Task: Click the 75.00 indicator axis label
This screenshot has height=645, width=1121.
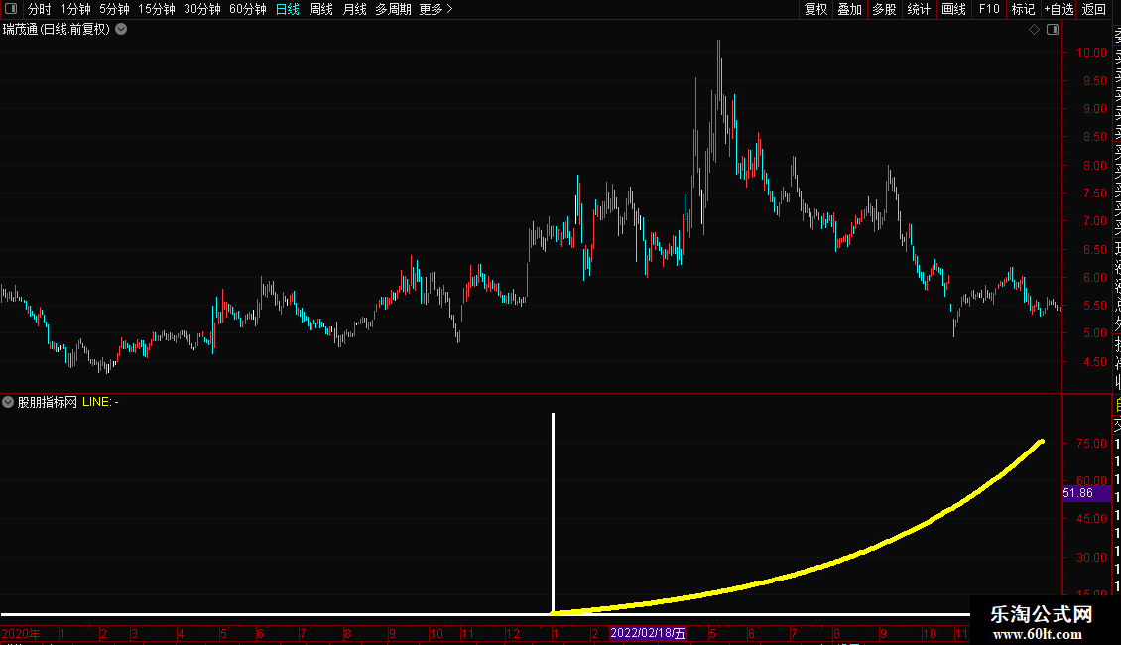Action: (1091, 444)
